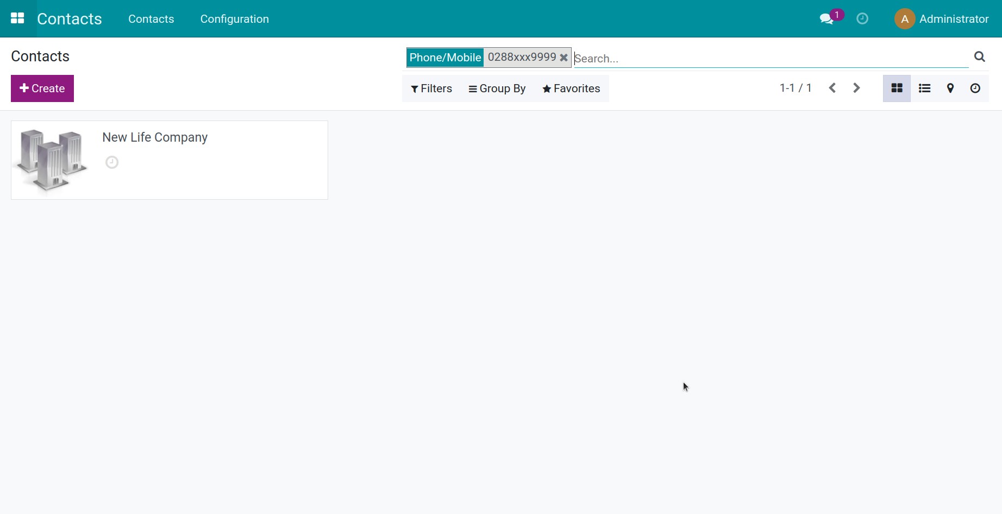The width and height of the screenshot is (1002, 514).
Task: Switch to Map view
Action: click(x=950, y=88)
